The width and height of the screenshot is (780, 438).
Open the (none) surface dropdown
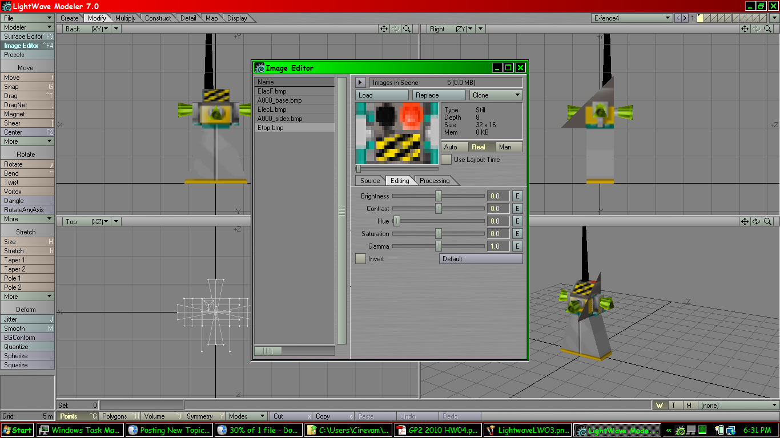(x=738, y=405)
